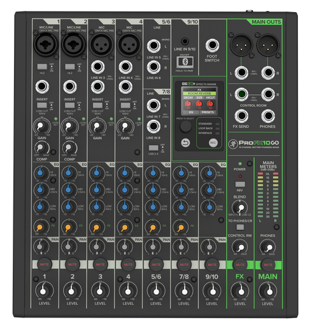Screen dimensions: 312x326
Task: Push the REC button
Action: point(213,143)
